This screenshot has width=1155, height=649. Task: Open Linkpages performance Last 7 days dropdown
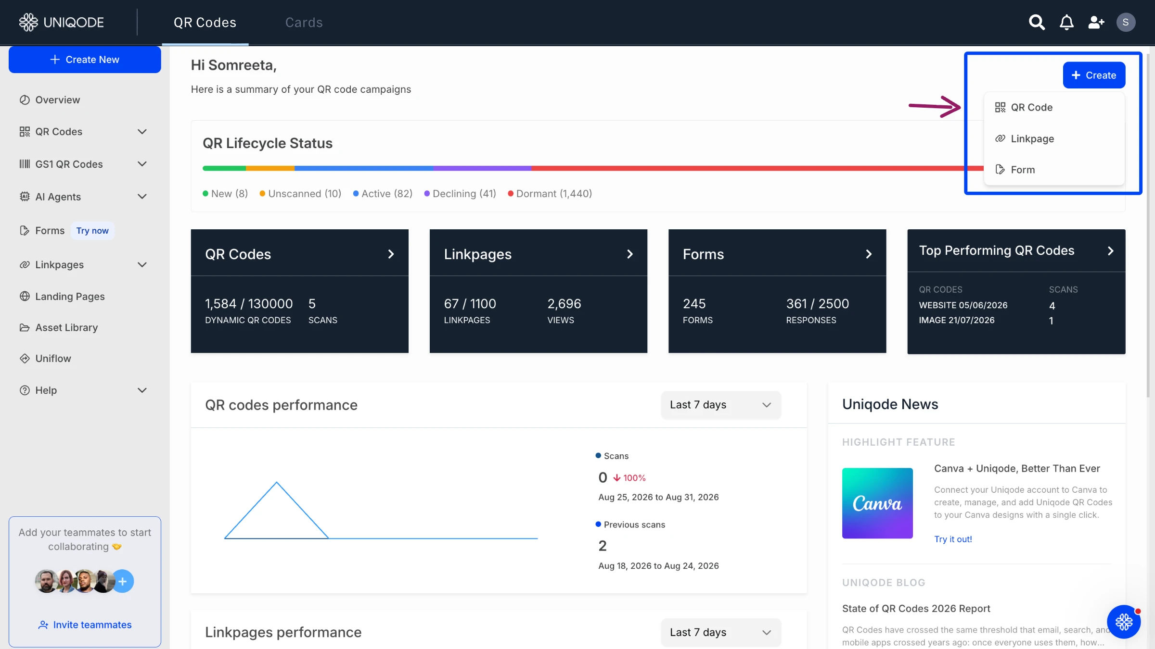pyautogui.click(x=720, y=632)
